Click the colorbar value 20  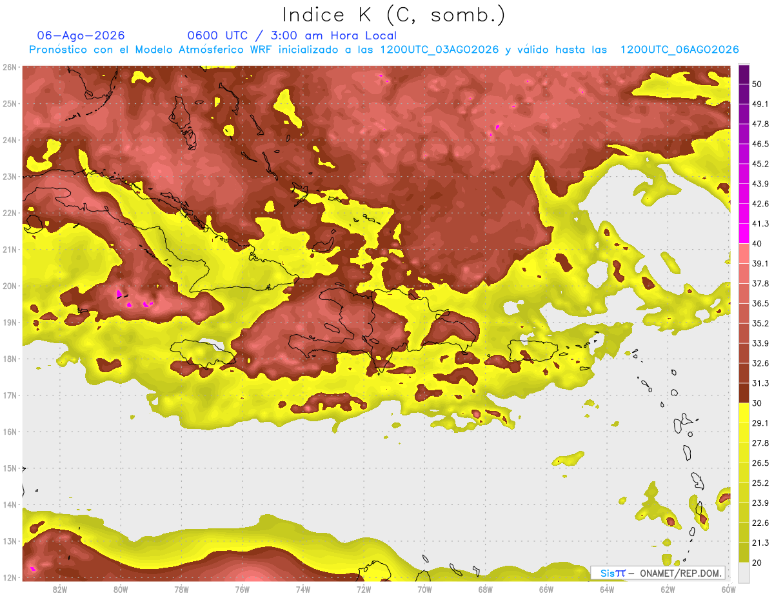coord(758,563)
